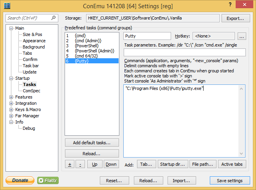Click the help question mark button
This screenshot has width=256, height=190.
point(229,5)
